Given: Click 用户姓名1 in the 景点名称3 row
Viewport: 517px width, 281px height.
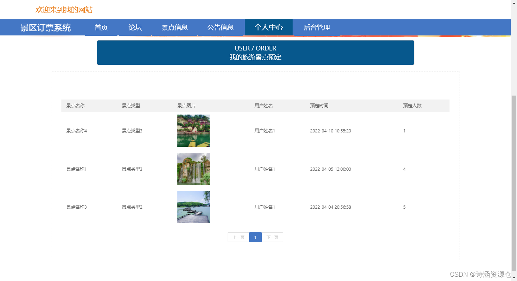Looking at the screenshot, I should click(265, 207).
